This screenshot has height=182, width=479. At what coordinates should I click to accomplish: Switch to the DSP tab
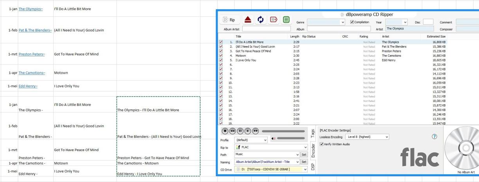pyautogui.click(x=313, y=168)
